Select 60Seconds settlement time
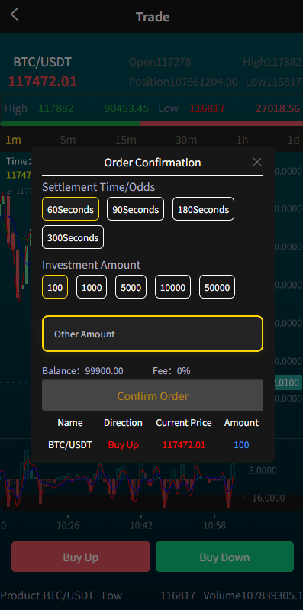The width and height of the screenshot is (303, 610). point(70,209)
